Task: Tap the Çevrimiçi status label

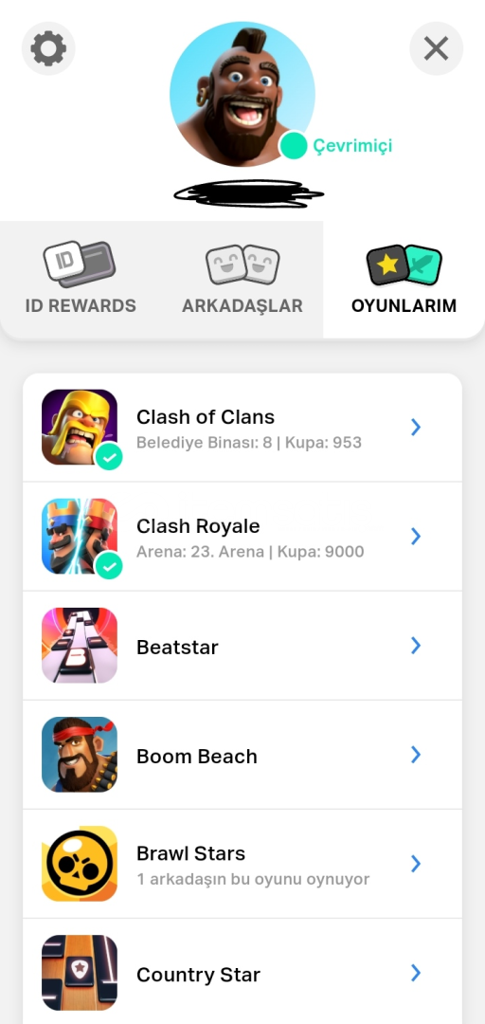Action: tap(352, 145)
